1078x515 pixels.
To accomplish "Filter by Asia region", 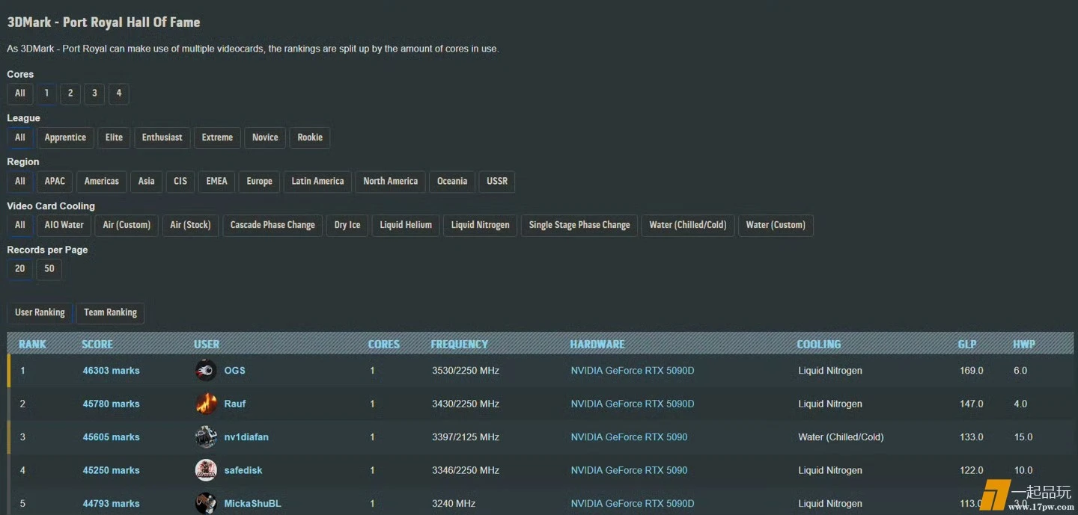I will 147,181.
